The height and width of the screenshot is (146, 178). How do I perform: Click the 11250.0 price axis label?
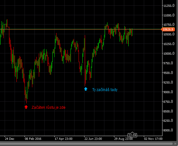pos(169,6)
